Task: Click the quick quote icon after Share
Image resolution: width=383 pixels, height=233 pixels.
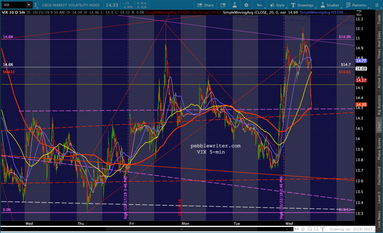Action: (223, 5)
